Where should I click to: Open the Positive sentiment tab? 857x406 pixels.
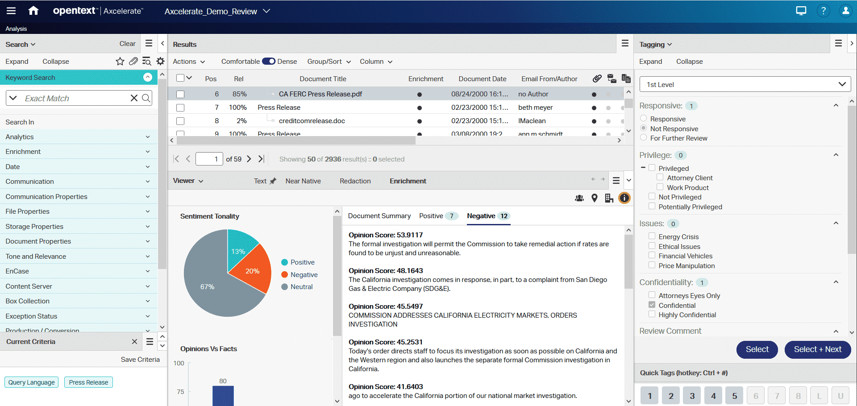point(431,216)
